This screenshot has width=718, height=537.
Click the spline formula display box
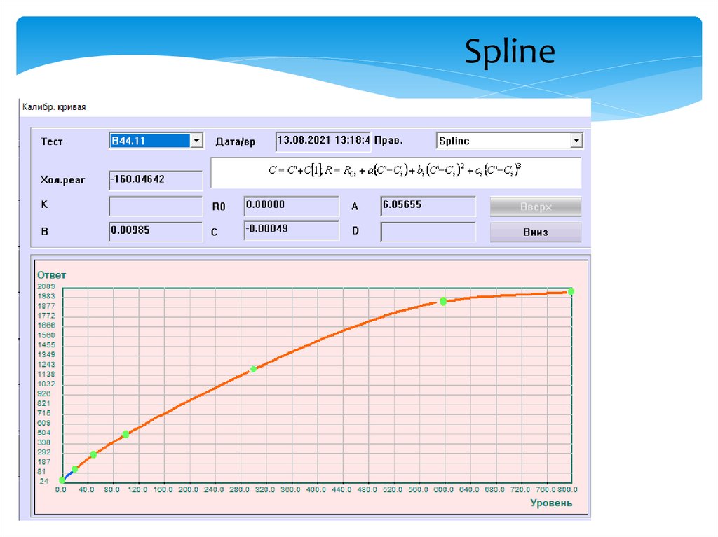click(395, 172)
